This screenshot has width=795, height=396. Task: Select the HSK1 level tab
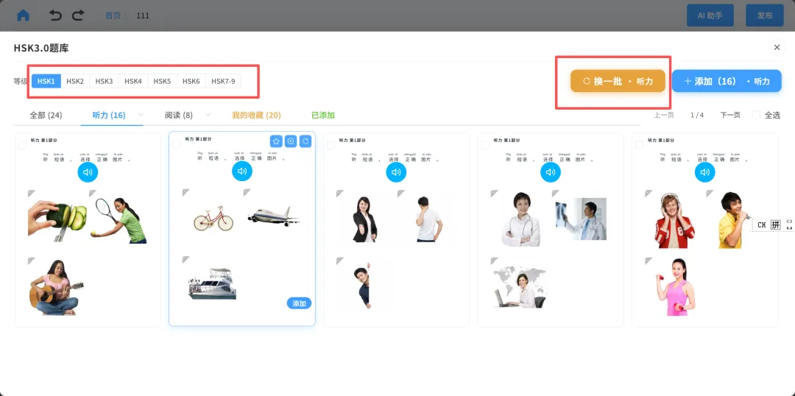tap(46, 81)
